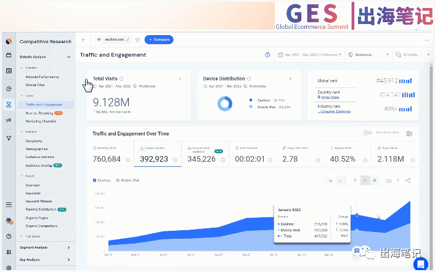435x272 pixels.
Task: Select the Visit Duration 00:02:01 metric
Action: pyautogui.click(x=253, y=154)
